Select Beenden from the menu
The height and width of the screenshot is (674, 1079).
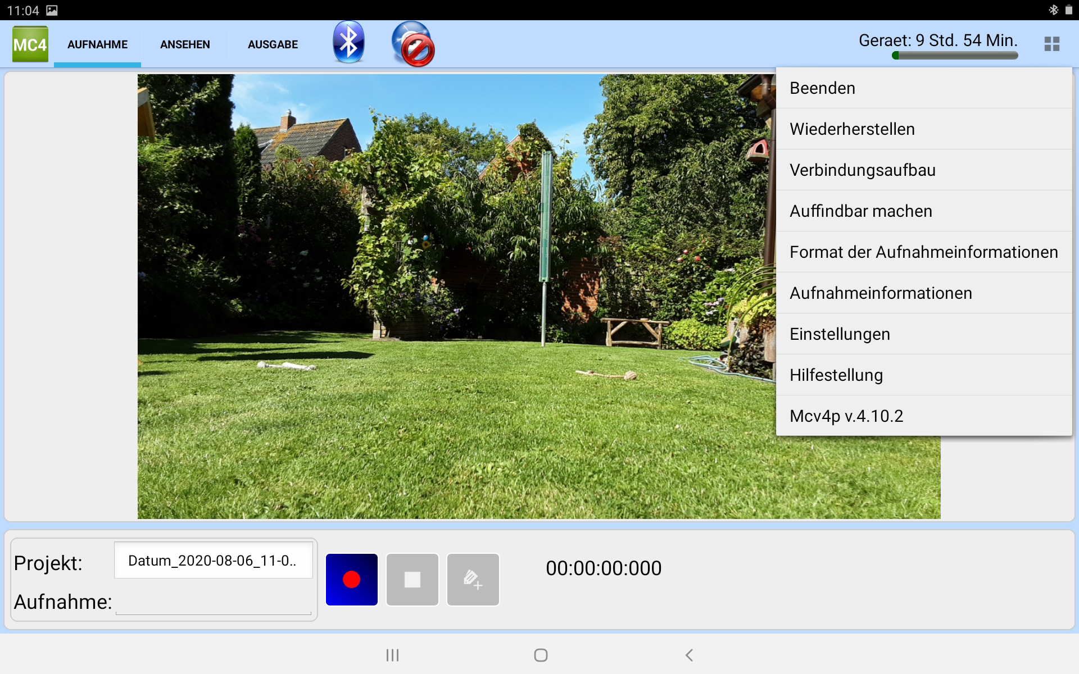(x=924, y=88)
